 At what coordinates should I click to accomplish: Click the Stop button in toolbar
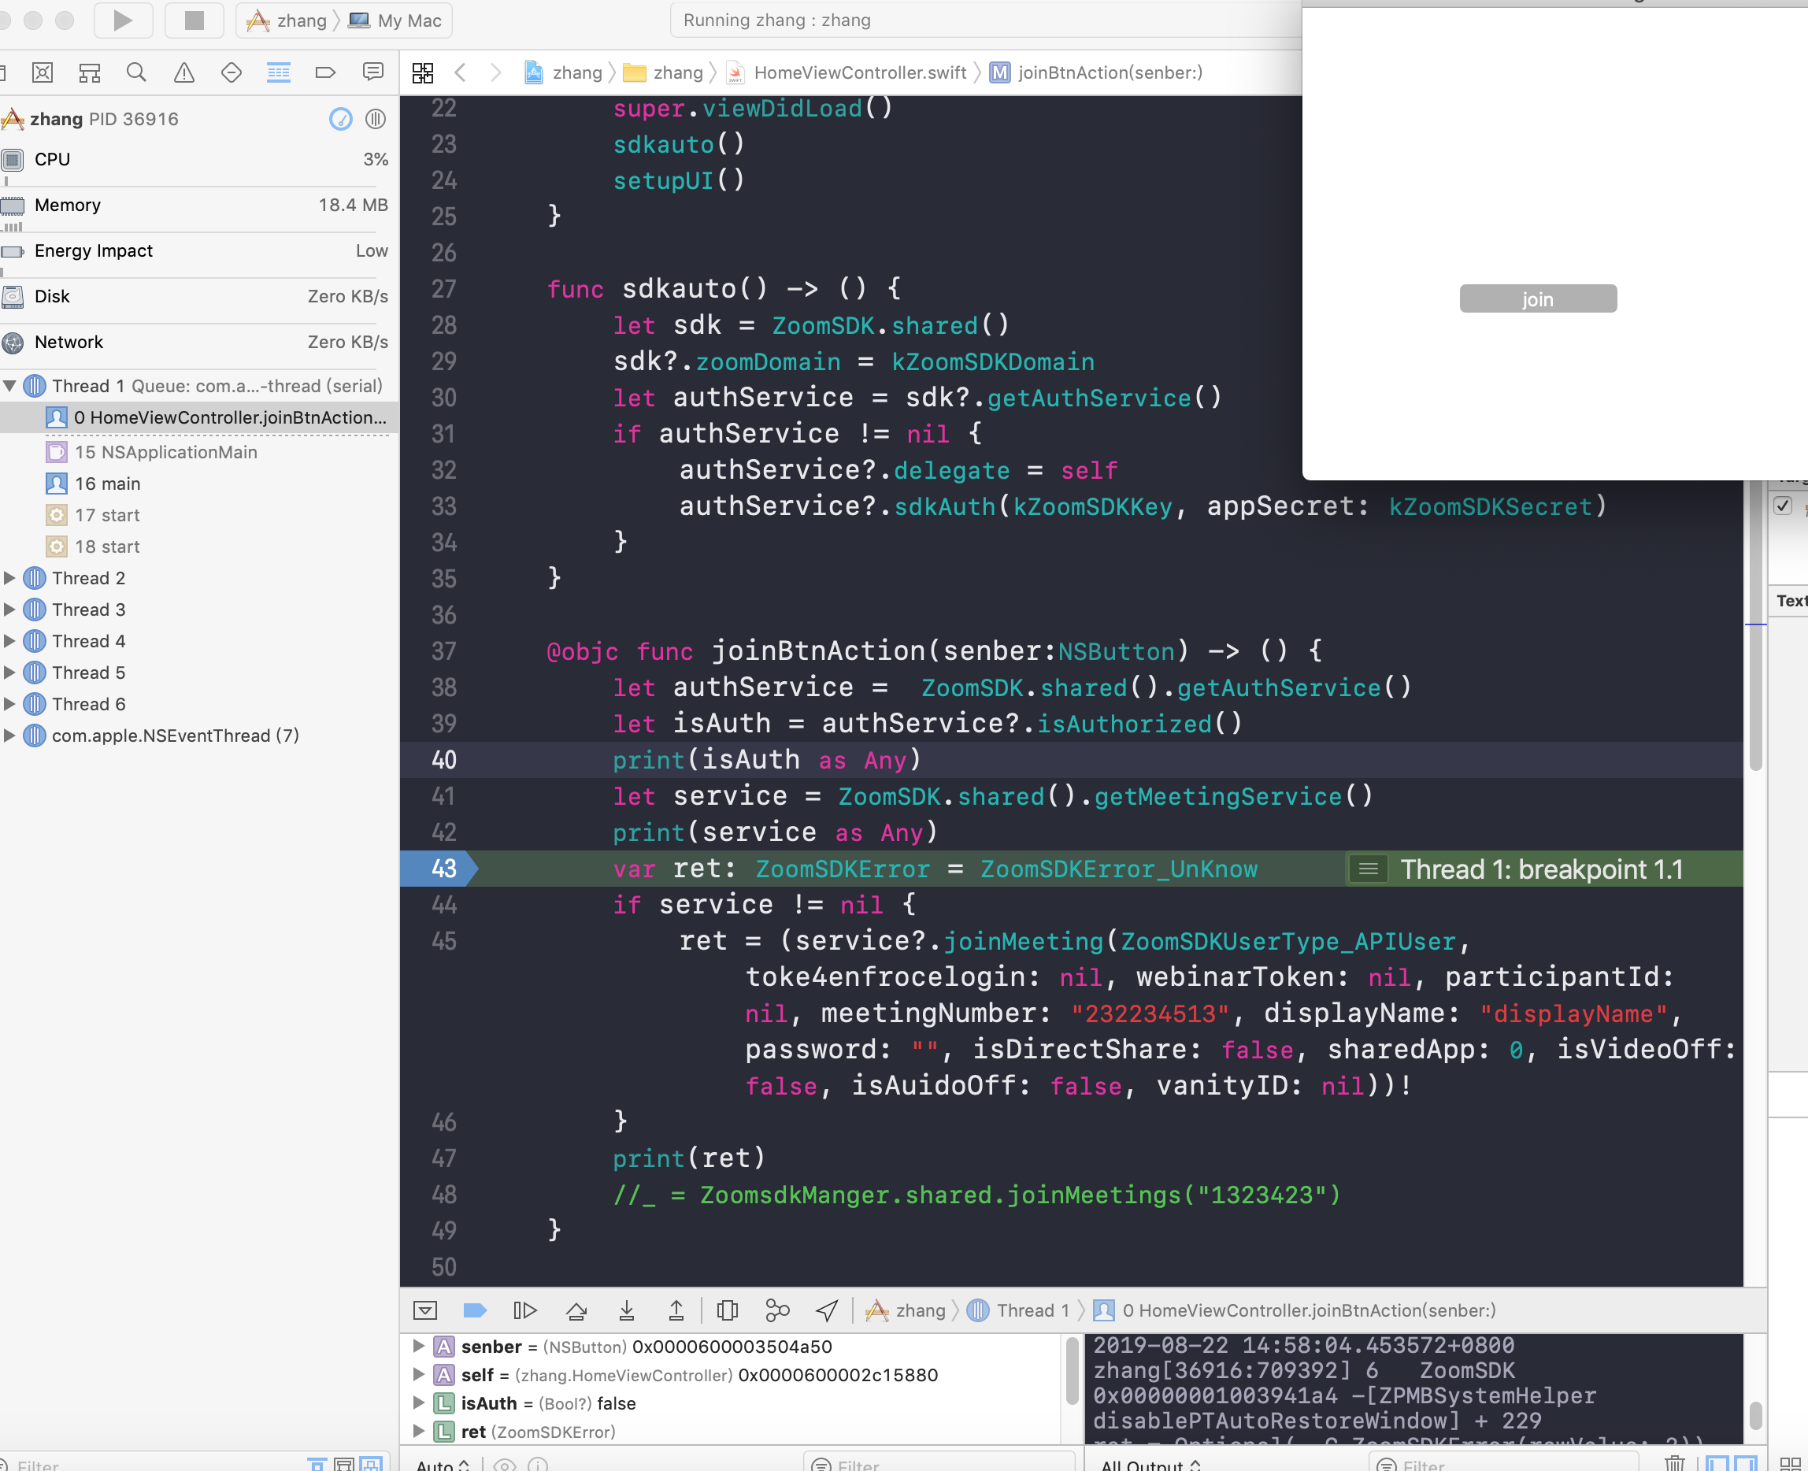[194, 20]
